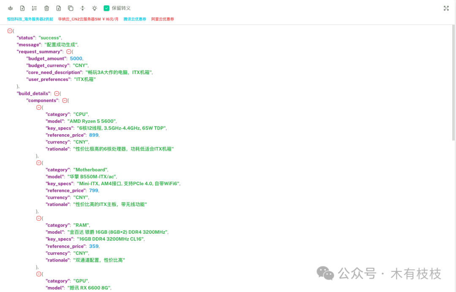Click the reference_price value 799
The image size is (456, 292).
pos(94,191)
